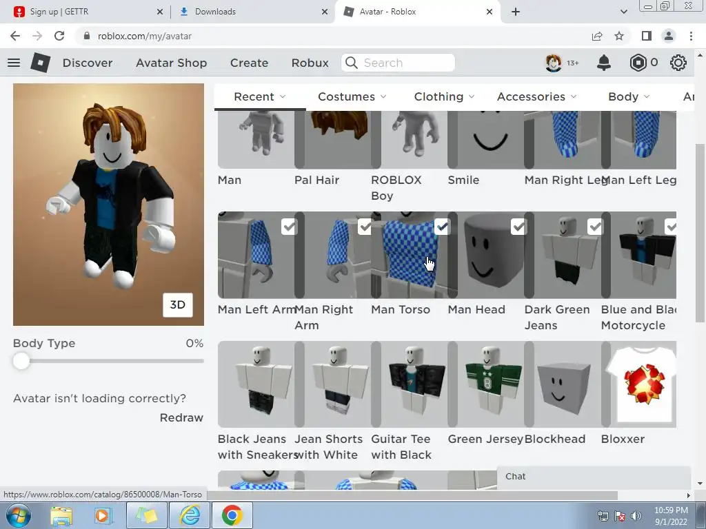The height and width of the screenshot is (529, 706).
Task: Open the Avatar Shop menu
Action: [x=171, y=63]
